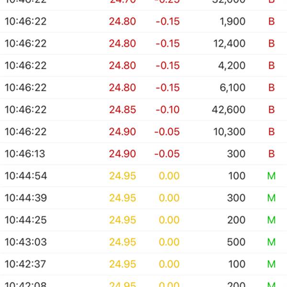Image resolution: width=287 pixels, height=287 pixels.
Task: Click the 24.95 price at 10:44:25
Action: coord(122,220)
